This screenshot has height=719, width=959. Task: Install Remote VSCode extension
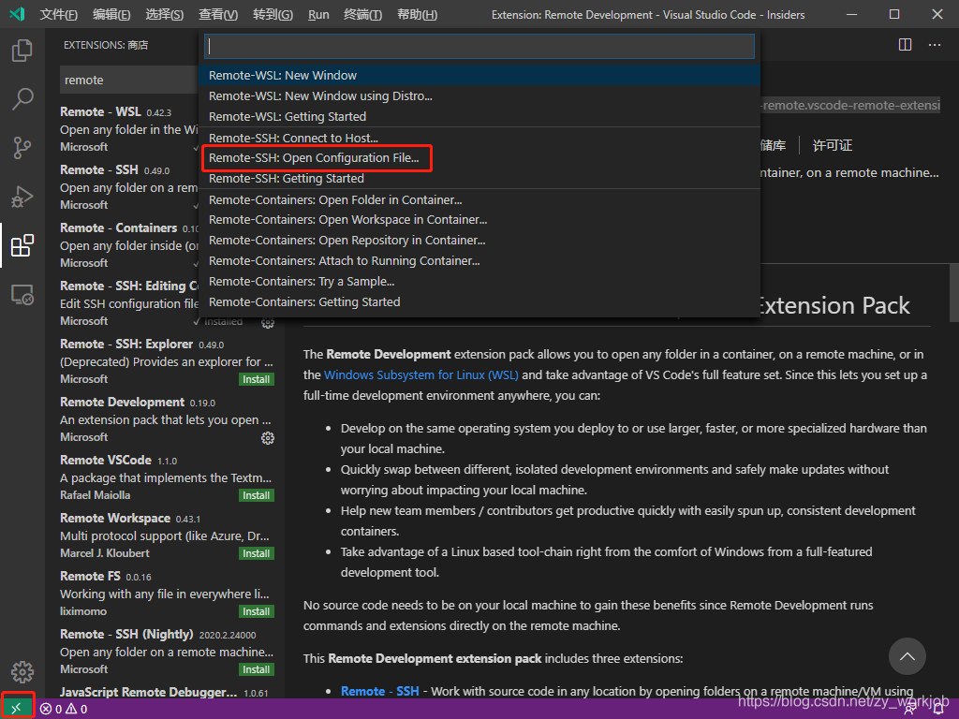pos(257,496)
